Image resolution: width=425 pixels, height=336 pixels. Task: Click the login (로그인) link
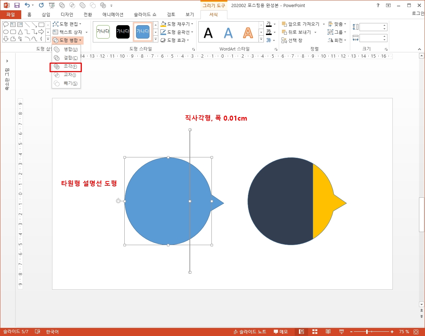click(418, 13)
